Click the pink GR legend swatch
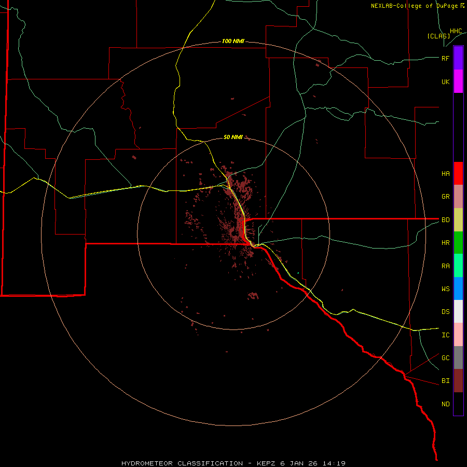The image size is (467, 467). pos(458,196)
